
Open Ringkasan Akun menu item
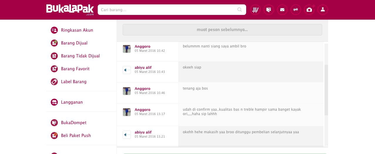pos(77,30)
